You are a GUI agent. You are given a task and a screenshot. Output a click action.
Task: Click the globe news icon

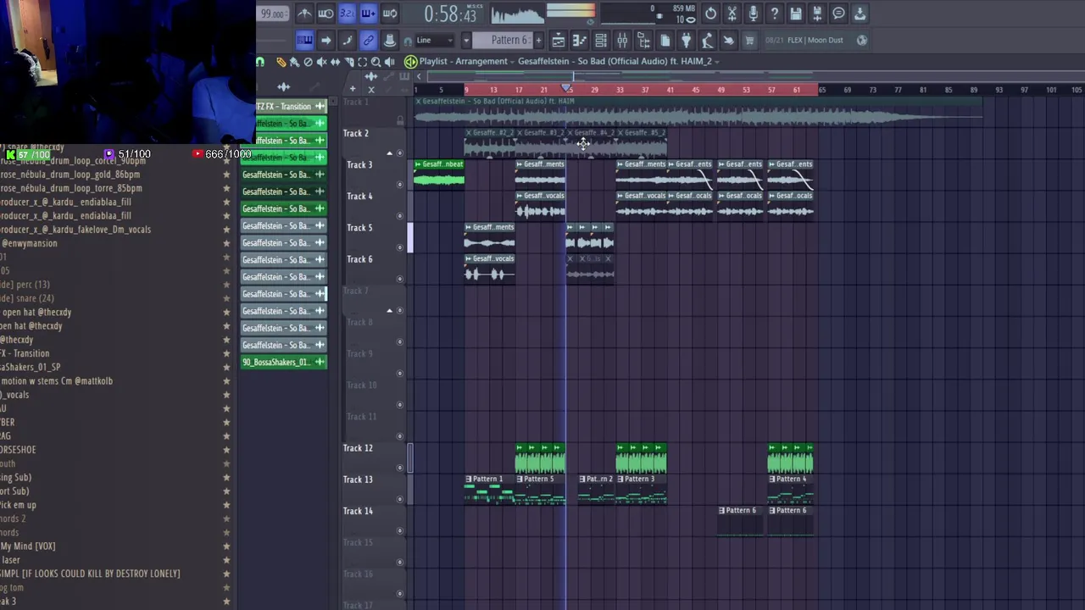[x=862, y=40]
